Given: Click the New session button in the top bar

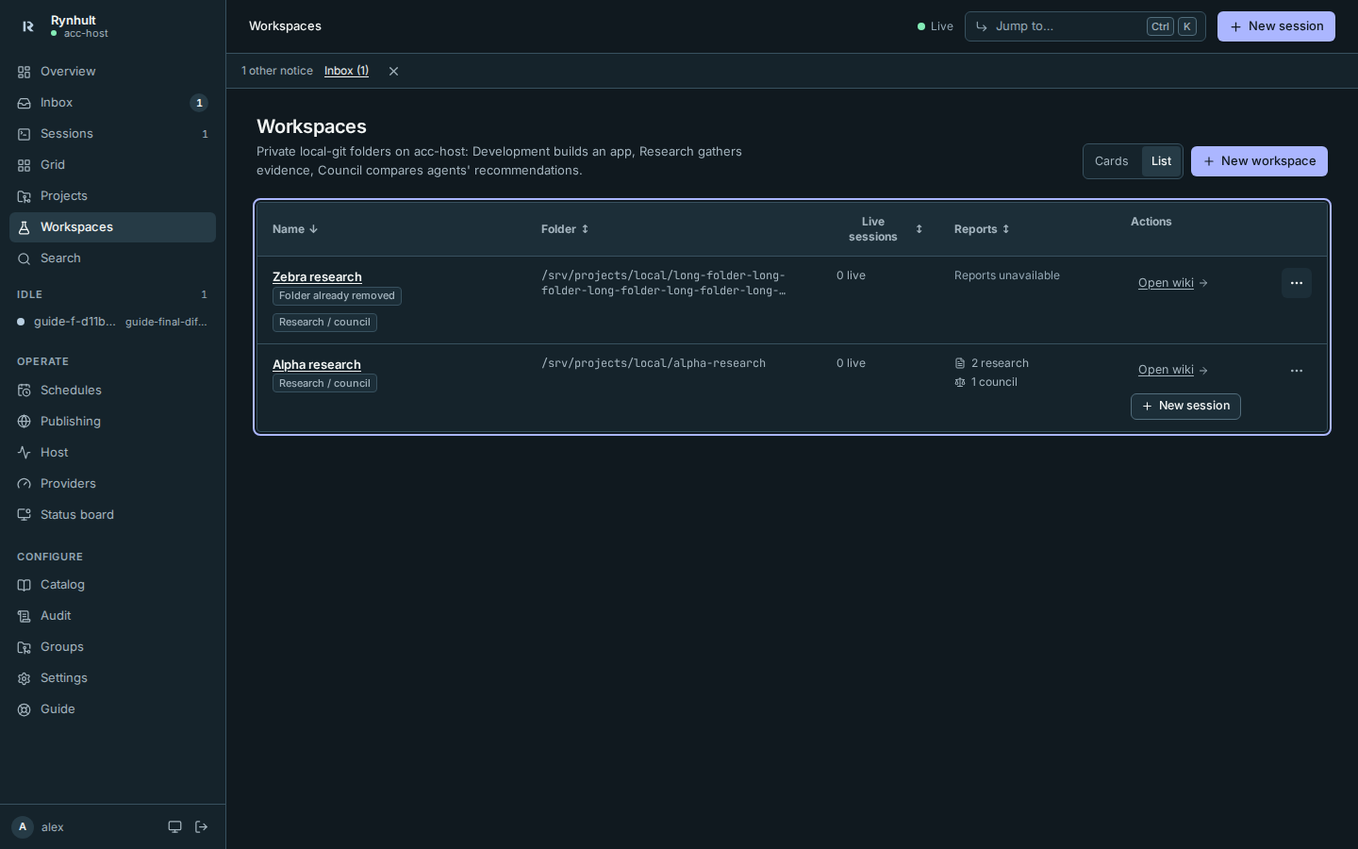Looking at the screenshot, I should point(1276,26).
